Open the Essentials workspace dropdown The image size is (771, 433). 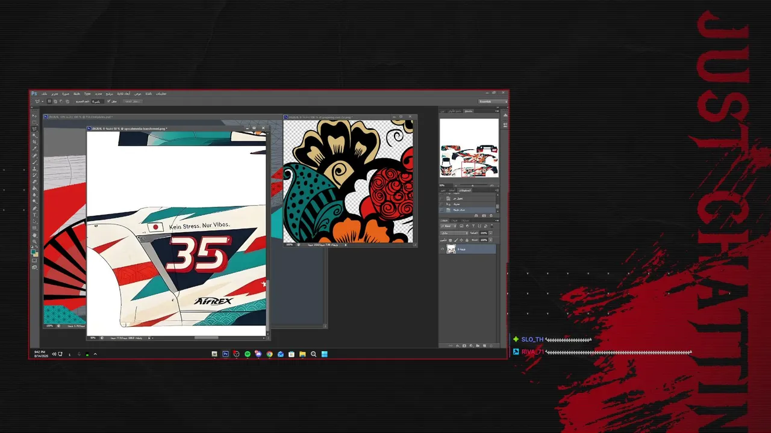point(492,101)
